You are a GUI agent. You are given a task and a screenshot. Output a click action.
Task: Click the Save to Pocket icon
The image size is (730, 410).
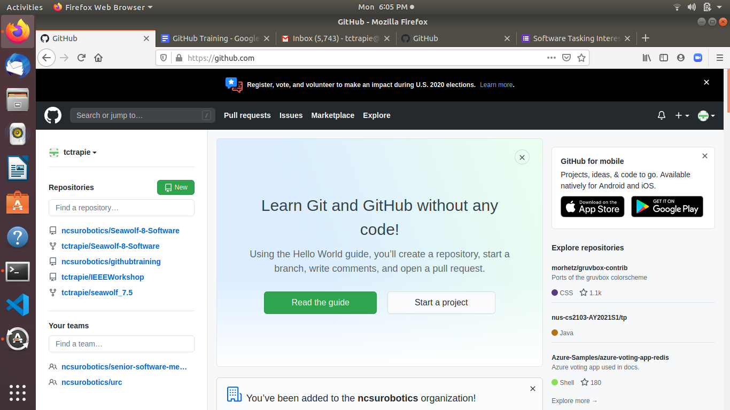[x=566, y=58]
